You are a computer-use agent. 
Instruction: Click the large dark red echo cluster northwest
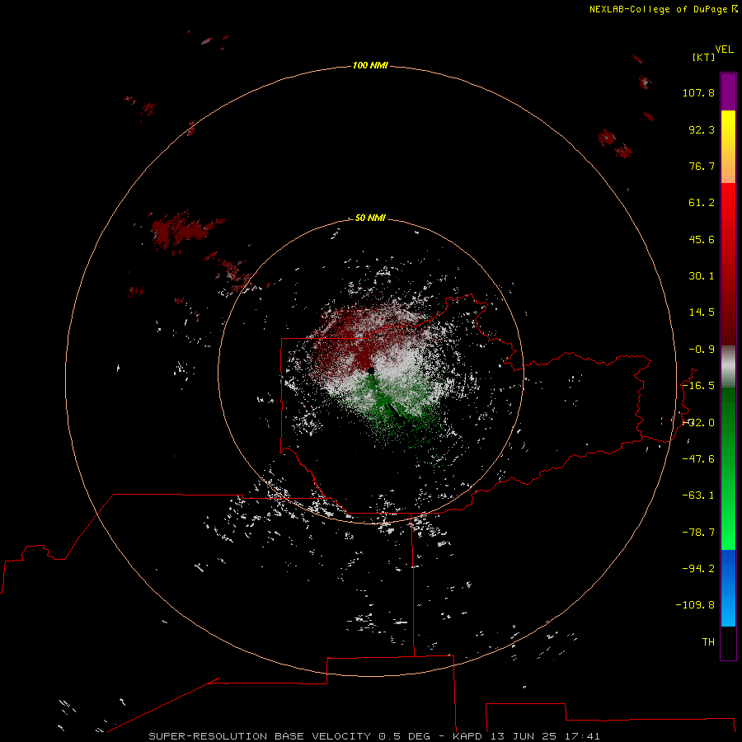(x=185, y=229)
